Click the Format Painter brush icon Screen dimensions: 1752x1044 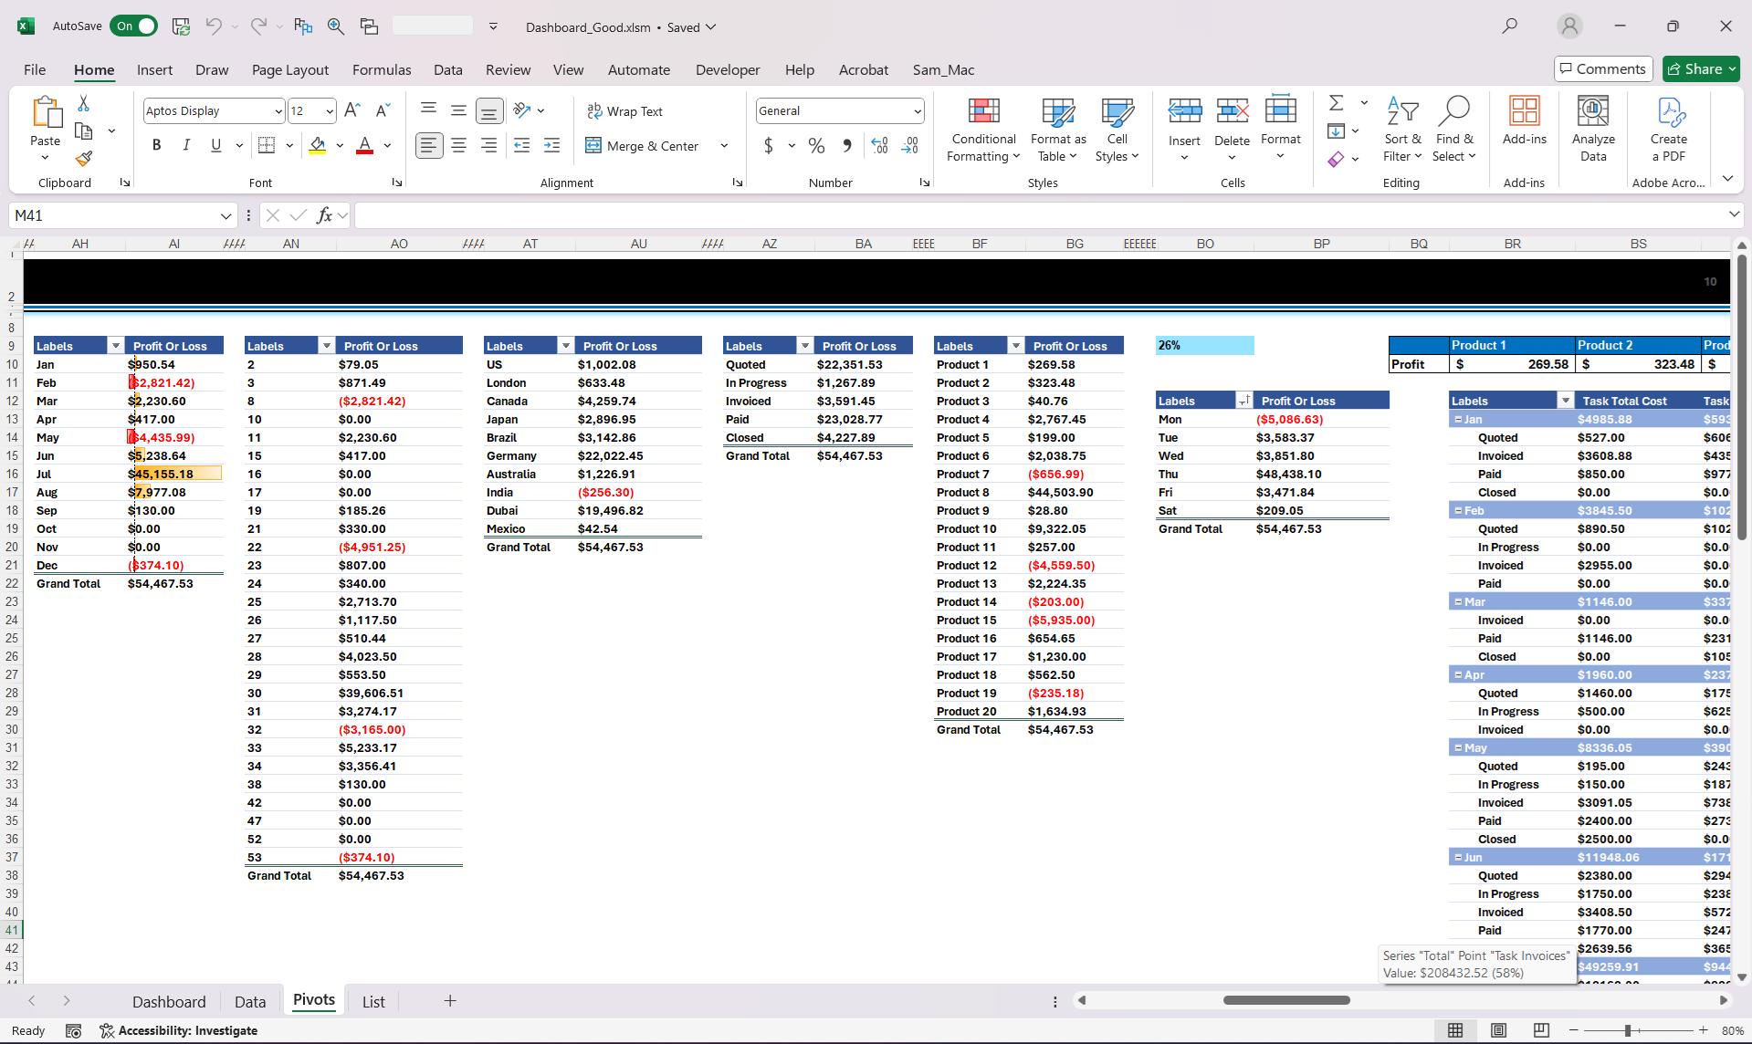pos(84,159)
